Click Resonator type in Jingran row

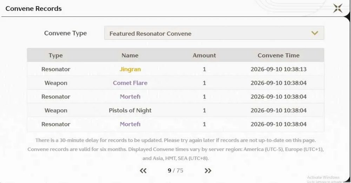(x=56, y=69)
